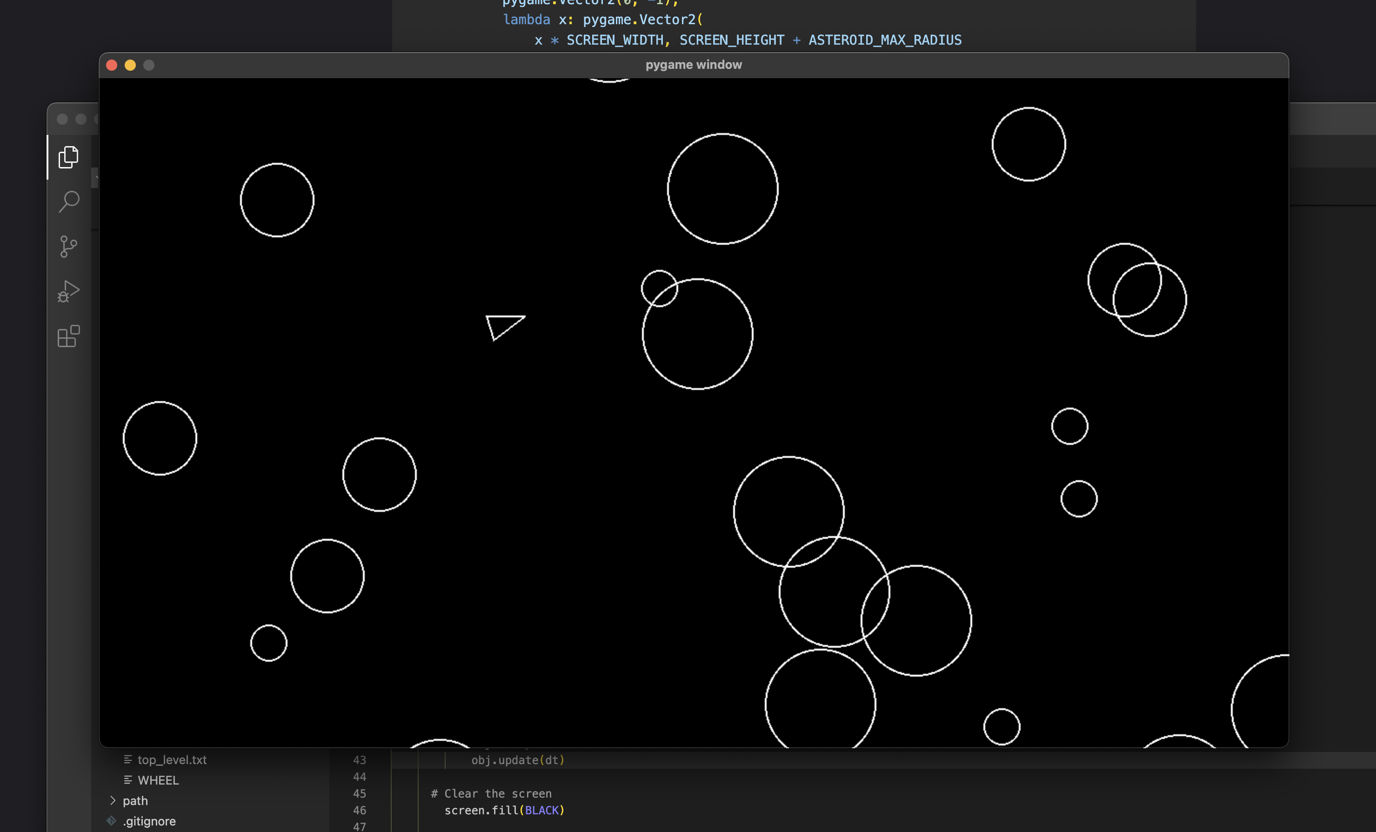Screen dimensions: 1376x832
Task: Click the file icon beside top_level.txt
Action: click(x=128, y=760)
